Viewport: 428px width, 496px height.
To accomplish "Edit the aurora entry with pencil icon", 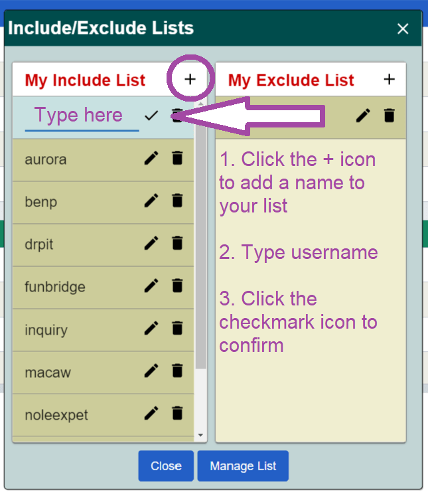I will (151, 159).
